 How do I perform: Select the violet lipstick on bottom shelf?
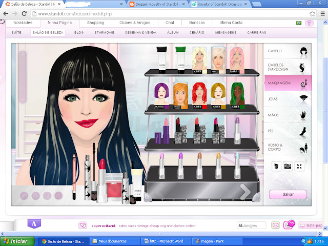tap(180, 166)
